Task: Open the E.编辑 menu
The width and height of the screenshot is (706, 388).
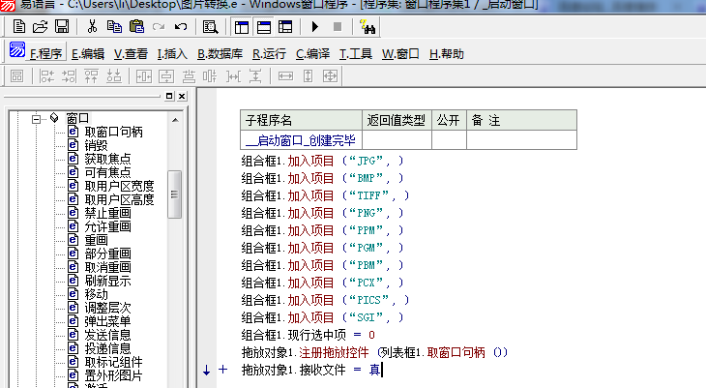Action: point(87,53)
